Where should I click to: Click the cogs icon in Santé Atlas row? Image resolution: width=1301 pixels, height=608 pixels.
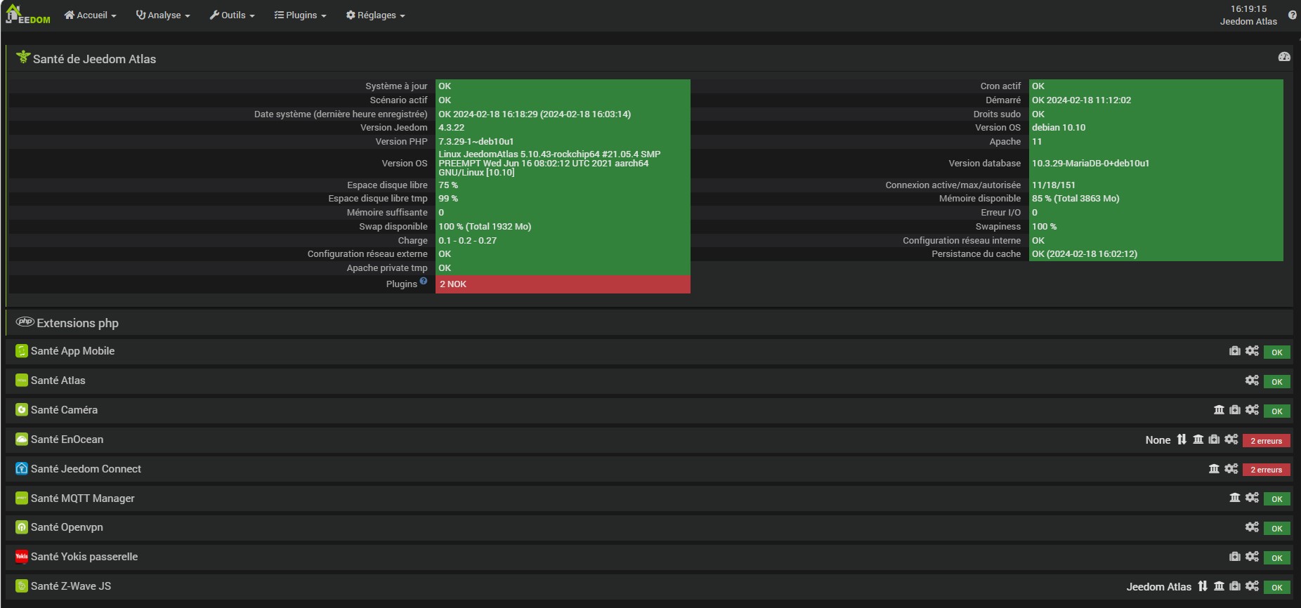(1252, 381)
